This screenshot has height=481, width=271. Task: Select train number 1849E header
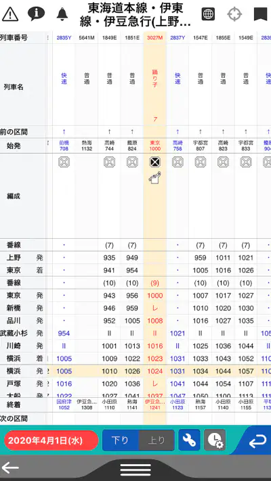click(x=109, y=38)
